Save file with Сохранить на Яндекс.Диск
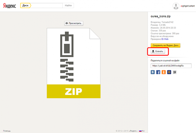Image resolution: width=196 pixels, height=133 pixels. tap(165, 45)
